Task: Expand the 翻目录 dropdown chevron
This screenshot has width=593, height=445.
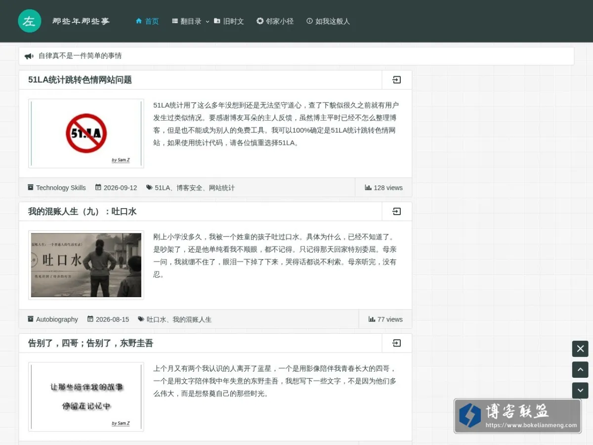Action: [208, 21]
